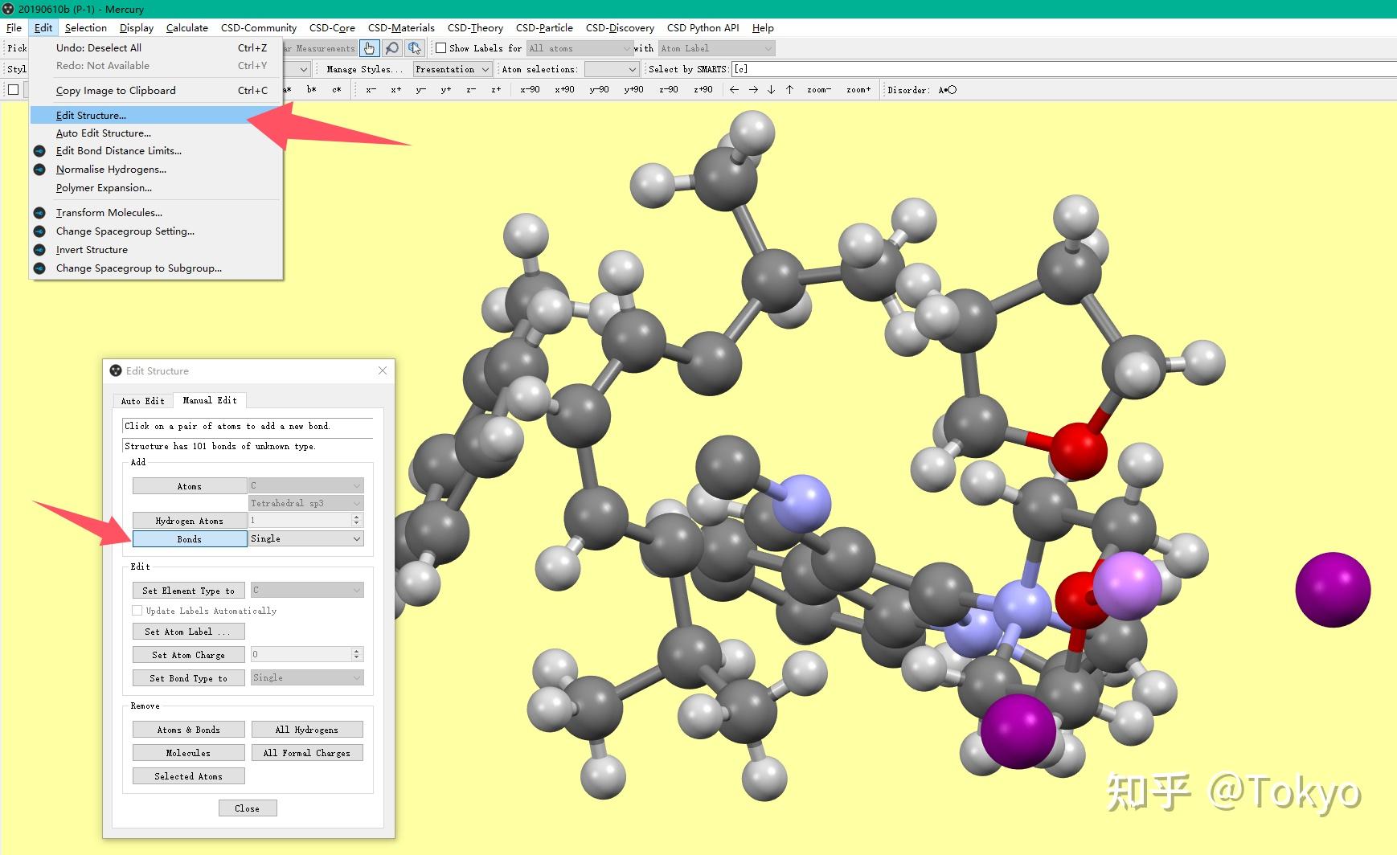Switch to the Manual Edit tab

coord(210,400)
